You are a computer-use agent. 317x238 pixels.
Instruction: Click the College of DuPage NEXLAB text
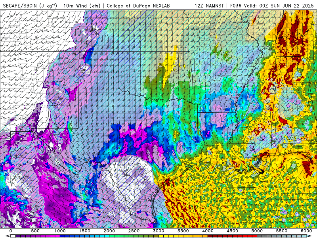[138, 6]
